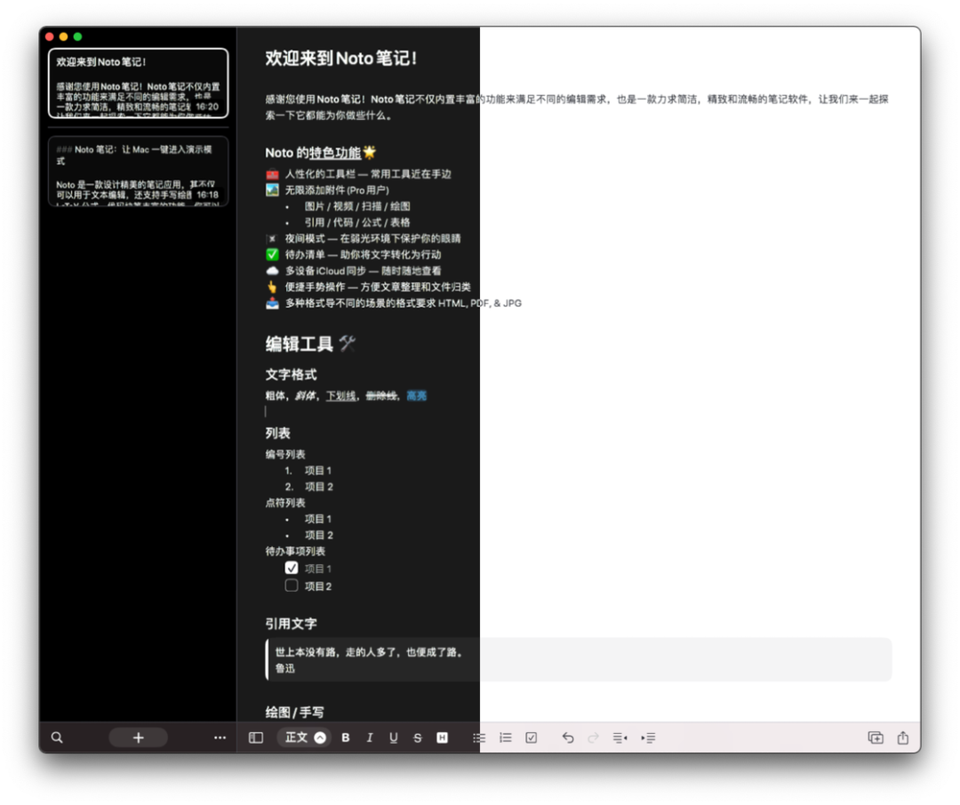Click the 斜体 italic sample text

pyautogui.click(x=305, y=396)
